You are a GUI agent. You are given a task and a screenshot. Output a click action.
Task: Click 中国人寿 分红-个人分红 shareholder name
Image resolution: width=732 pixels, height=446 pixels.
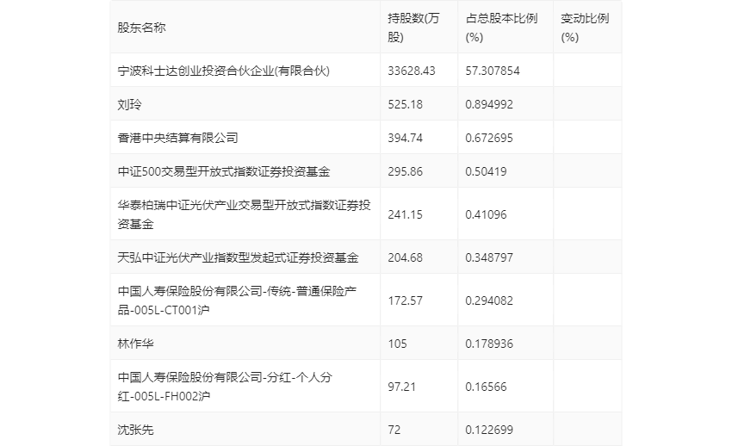pyautogui.click(x=225, y=387)
